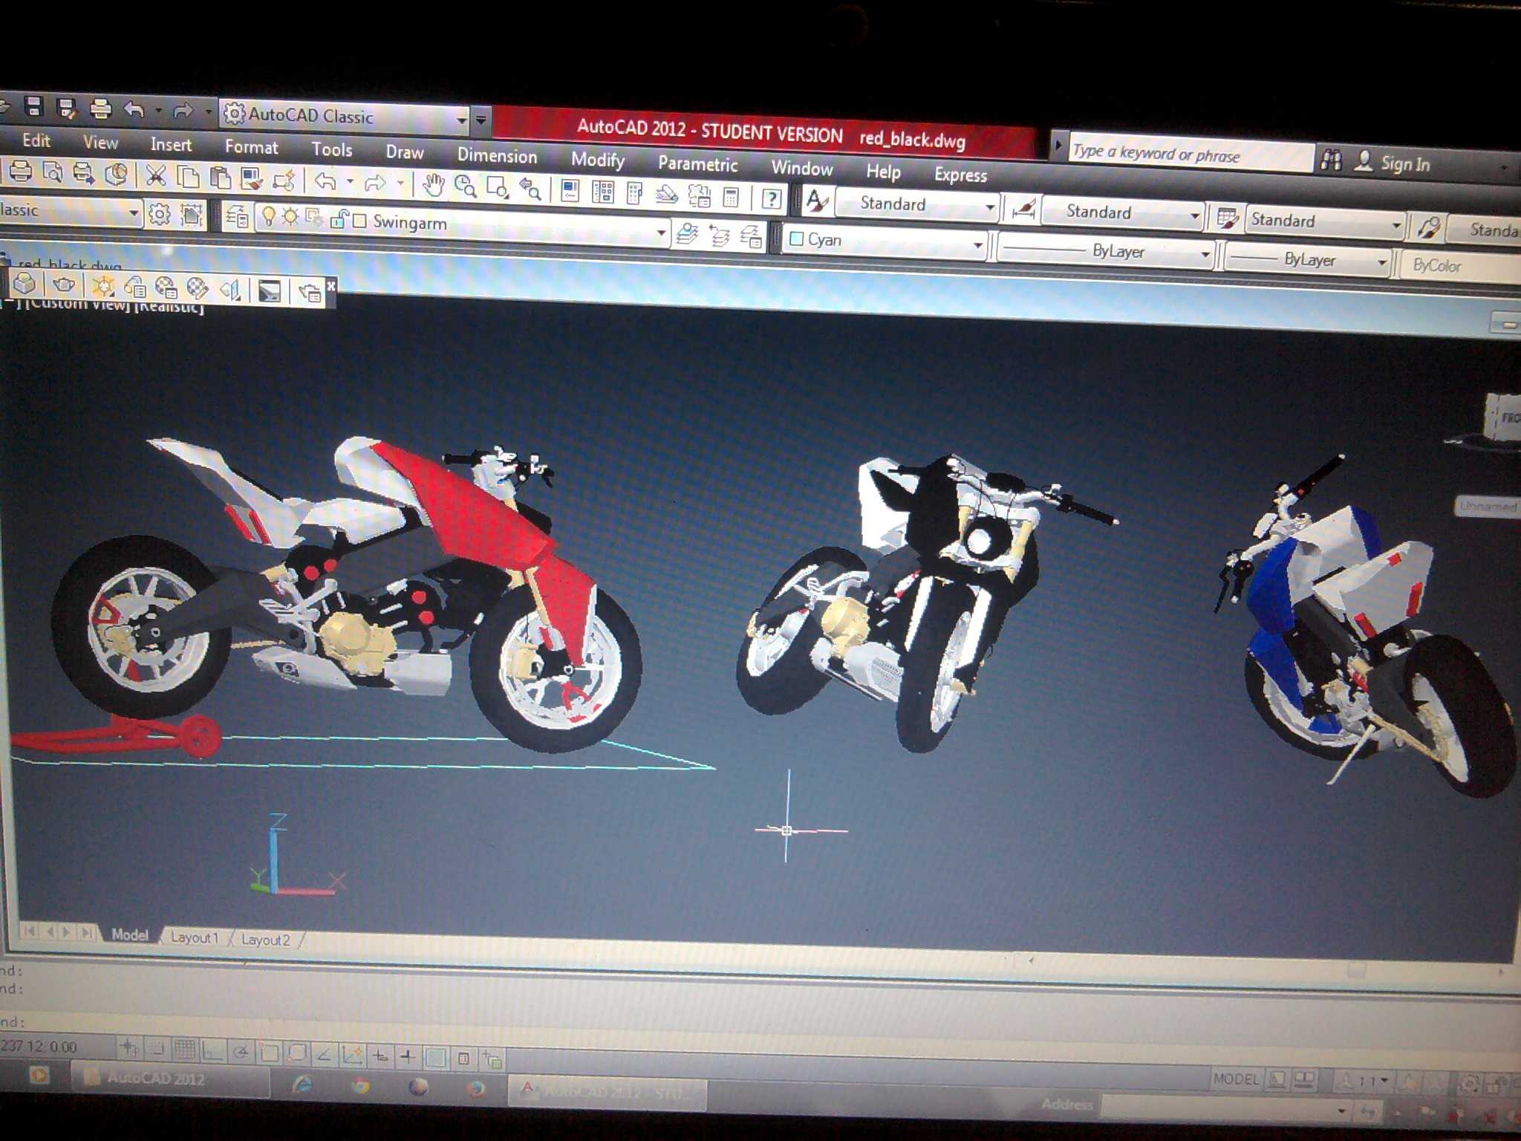Click the Copy clip icon
Screen dimensions: 1521x1141
tap(188, 177)
